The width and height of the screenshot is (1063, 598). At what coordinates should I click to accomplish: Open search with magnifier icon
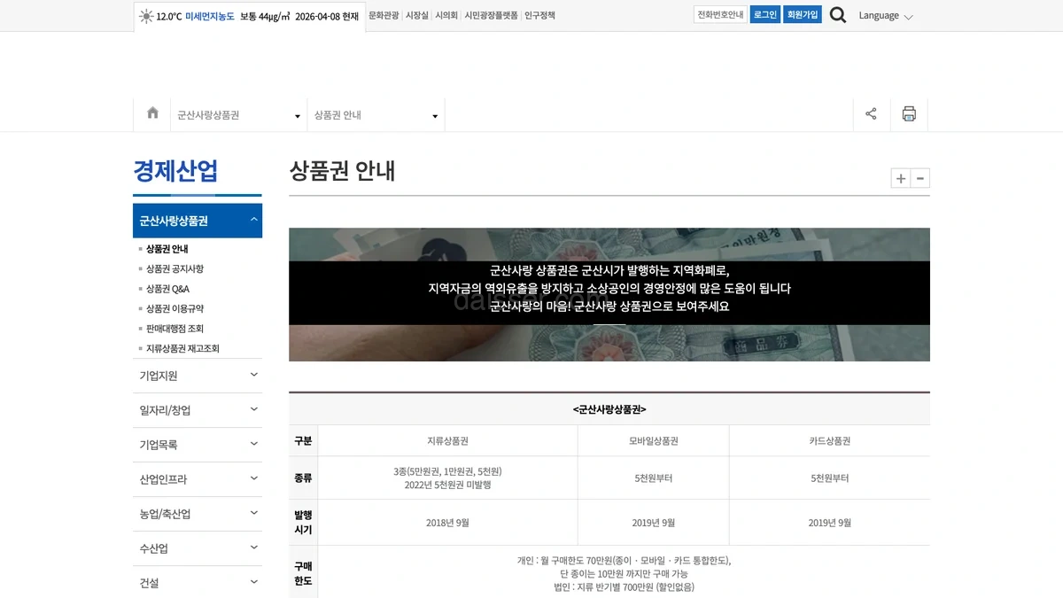coord(837,15)
